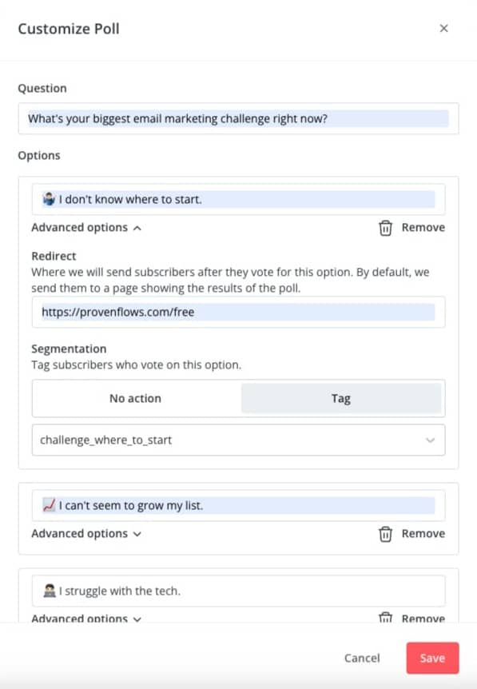Focus the poll Question text field
This screenshot has width=477, height=689.
click(x=238, y=118)
